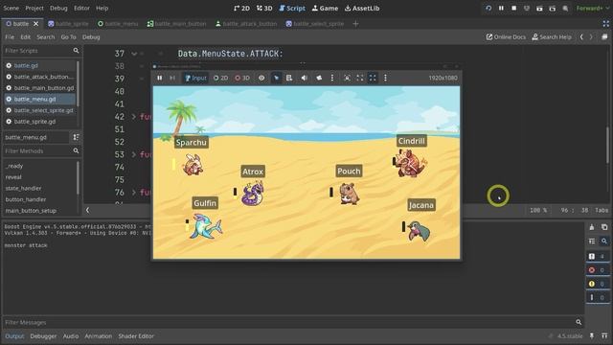
Task: Go to next edited script location
Action: tap(591, 36)
